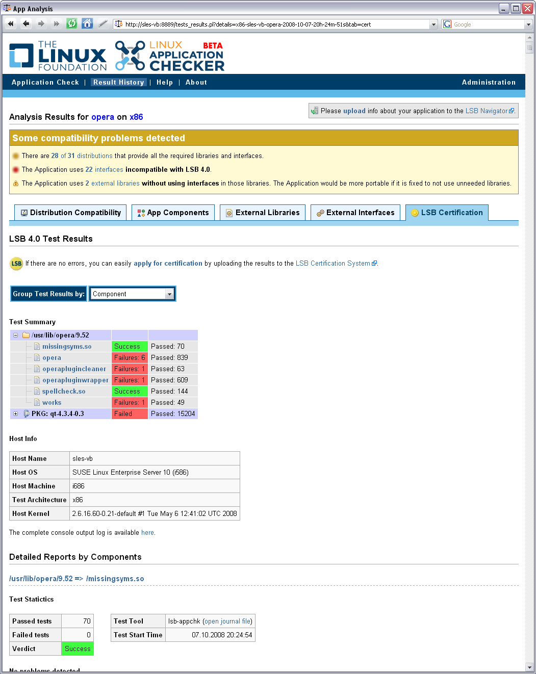The image size is (536, 674).
Task: Click the file icon next to spellcheck.so
Action: 37,391
